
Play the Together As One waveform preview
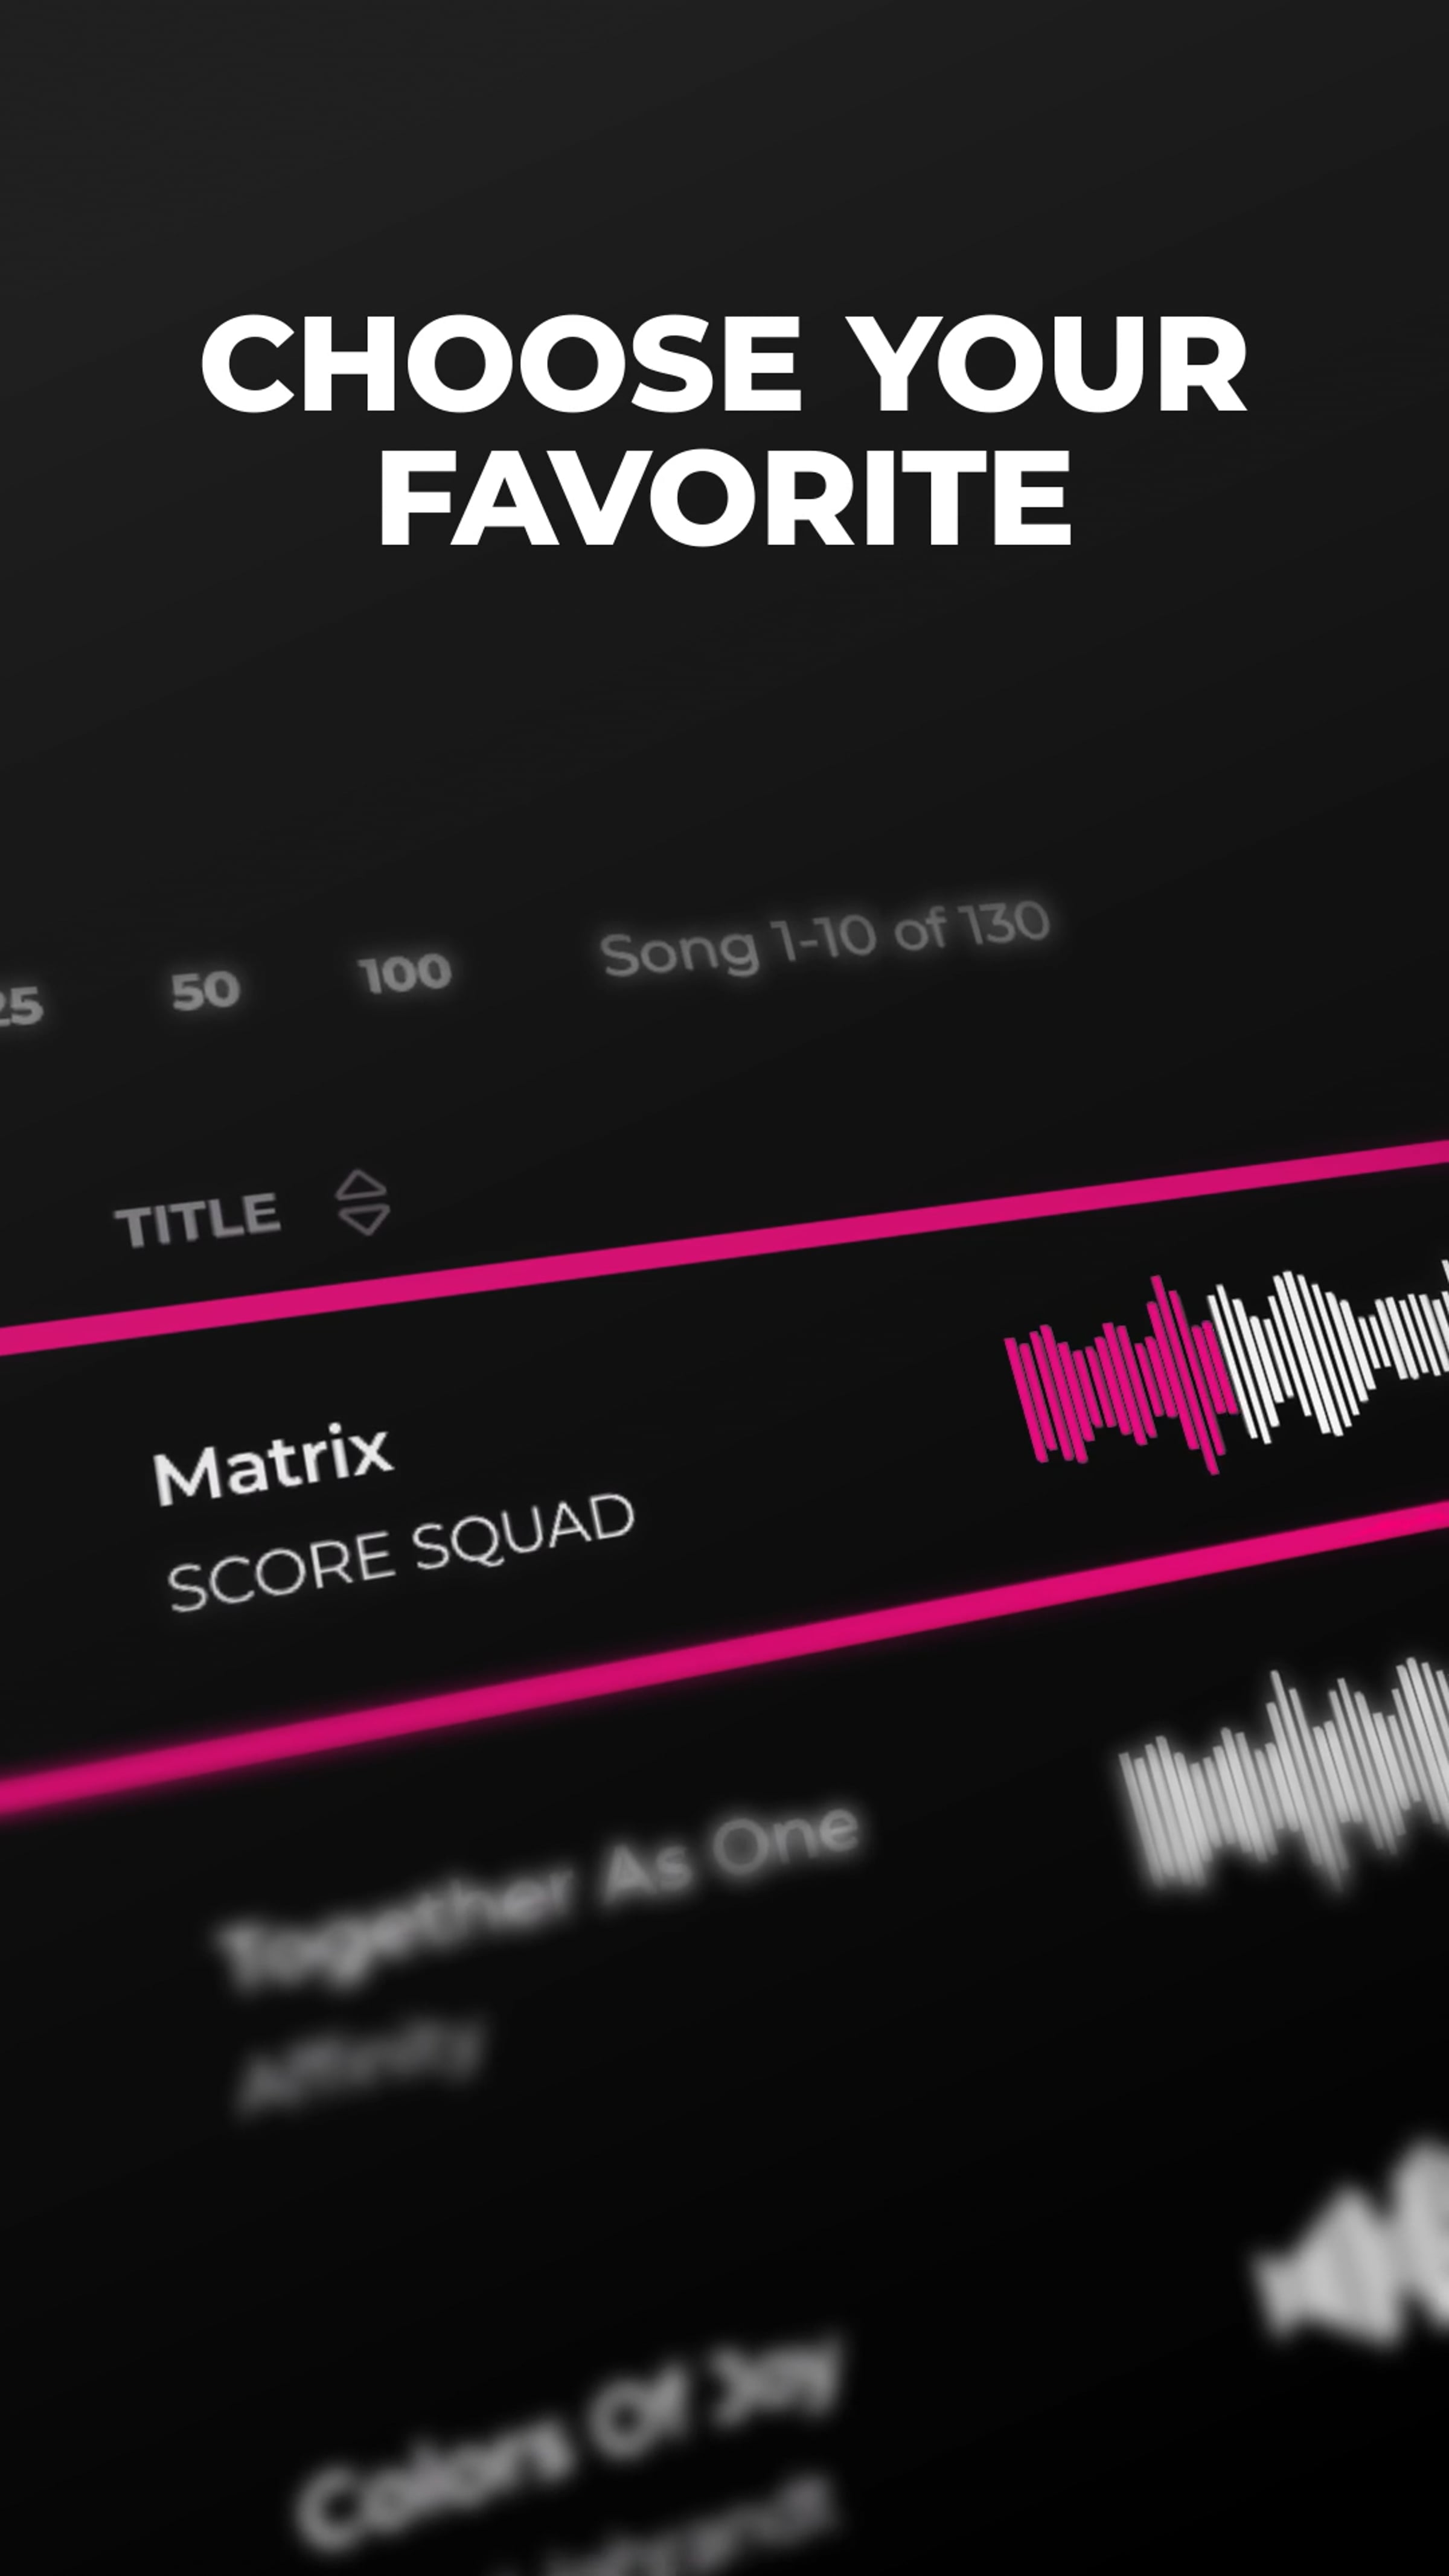[1285, 1775]
